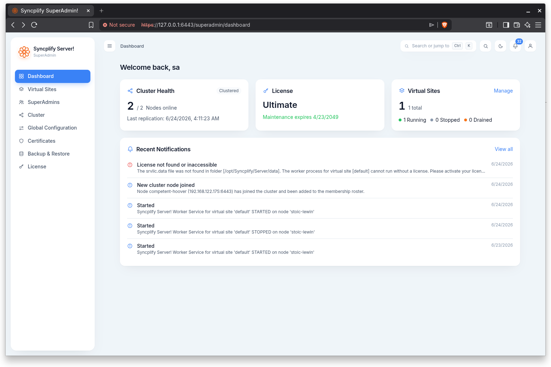Image resolution: width=551 pixels, height=367 pixels.
Task: Click the send/share arrow icon in address bar
Action: (x=431, y=25)
